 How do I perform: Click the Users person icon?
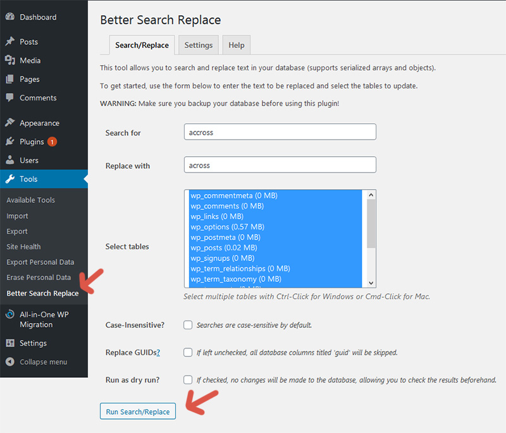pos(10,160)
